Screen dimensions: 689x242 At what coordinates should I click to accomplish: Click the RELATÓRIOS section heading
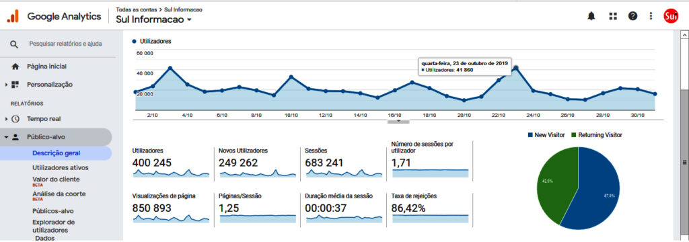[x=27, y=104]
